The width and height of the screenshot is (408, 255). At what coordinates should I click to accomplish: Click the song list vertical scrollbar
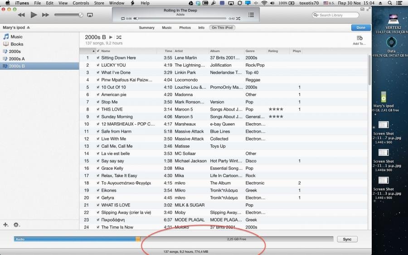click(369, 70)
